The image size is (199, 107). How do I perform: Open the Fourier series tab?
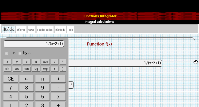pyautogui.click(x=45, y=30)
